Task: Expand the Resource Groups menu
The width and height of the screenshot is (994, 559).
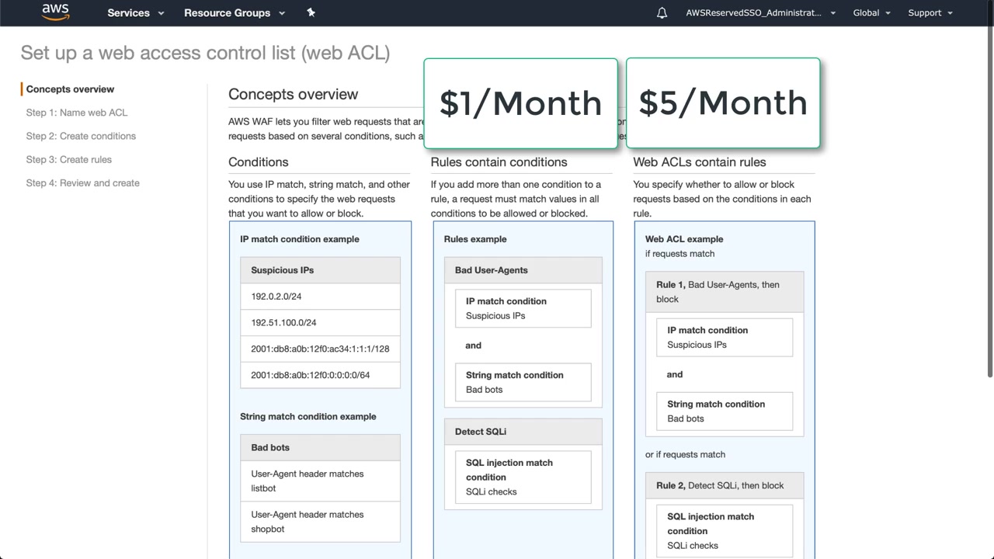Action: (234, 13)
